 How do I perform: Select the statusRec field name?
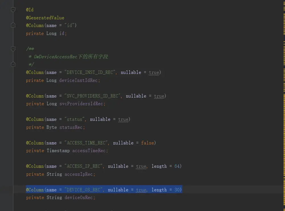[x=71, y=127]
